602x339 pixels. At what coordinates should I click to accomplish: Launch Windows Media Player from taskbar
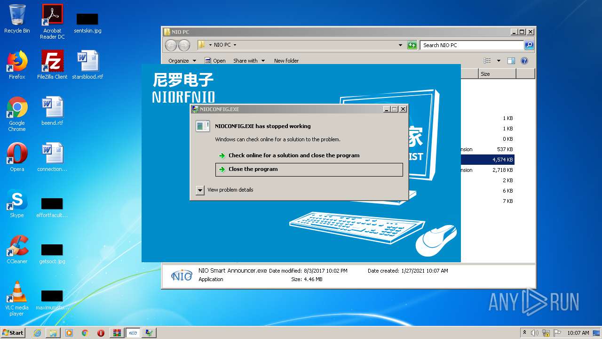click(69, 333)
